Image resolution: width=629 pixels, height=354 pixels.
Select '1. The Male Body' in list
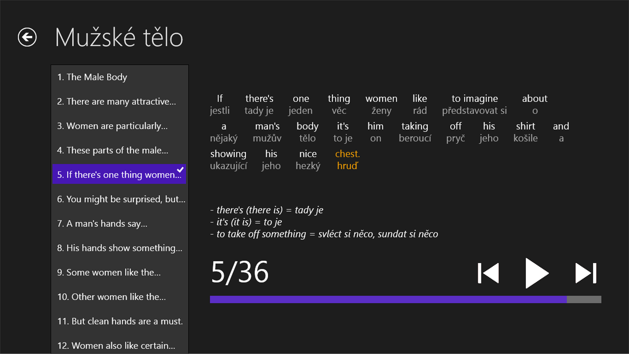[x=92, y=77]
